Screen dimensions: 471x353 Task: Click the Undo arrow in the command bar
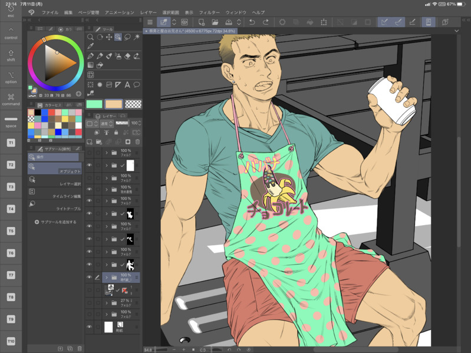coord(252,22)
